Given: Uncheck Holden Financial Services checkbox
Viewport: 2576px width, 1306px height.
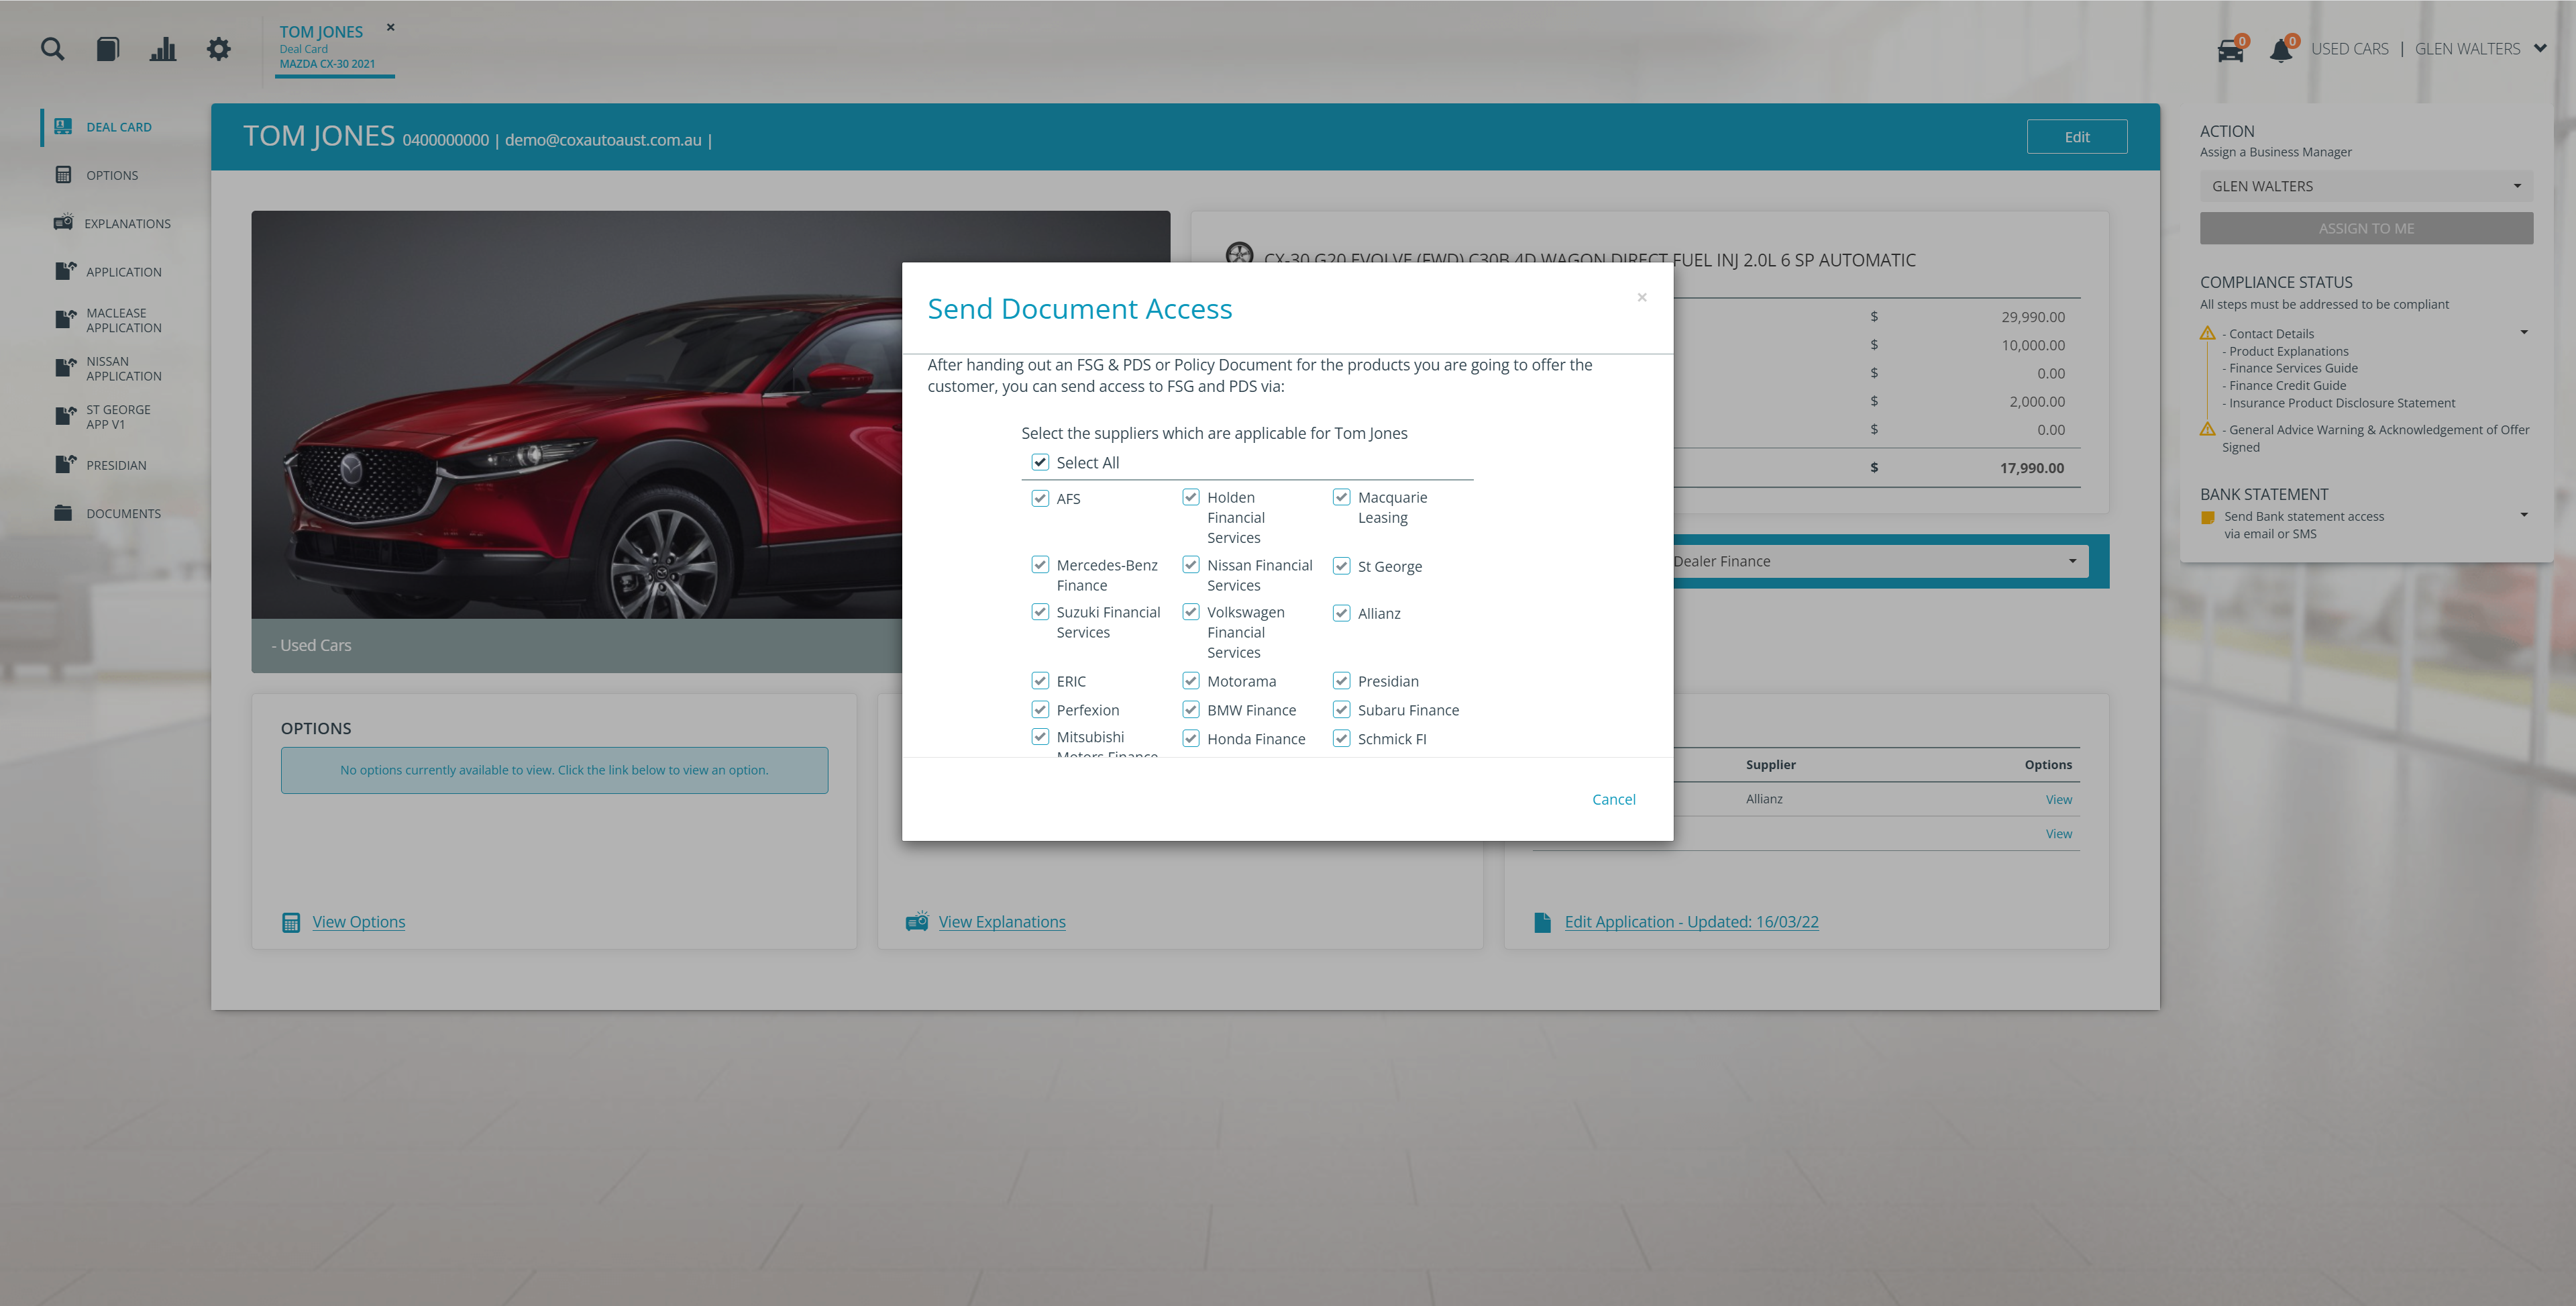Looking at the screenshot, I should coord(1191,497).
